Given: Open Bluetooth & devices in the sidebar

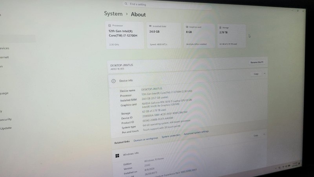Looking at the screenshot, I should [x=5, y=48].
